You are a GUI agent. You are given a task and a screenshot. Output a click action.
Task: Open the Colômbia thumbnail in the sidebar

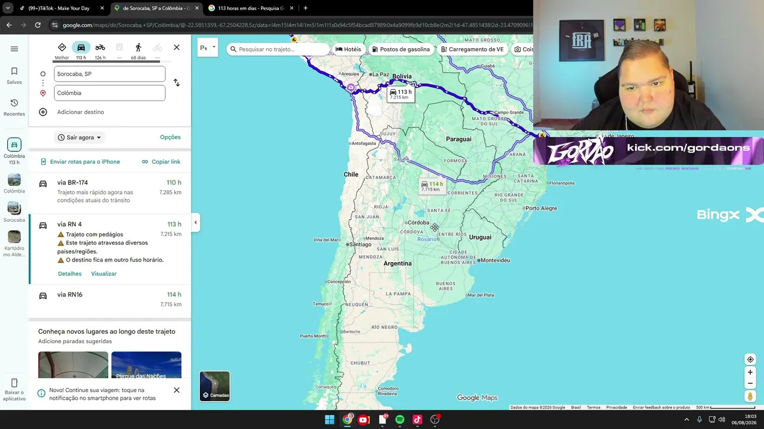14,184
